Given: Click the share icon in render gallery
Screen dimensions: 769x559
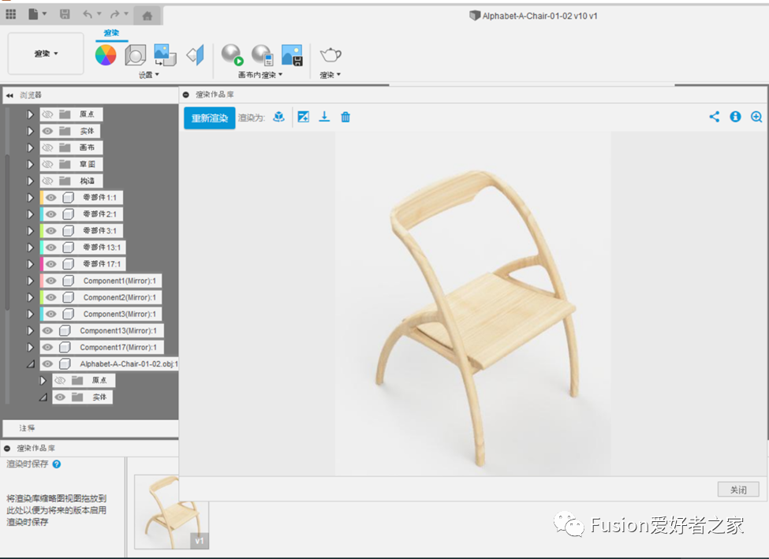Looking at the screenshot, I should click(715, 117).
